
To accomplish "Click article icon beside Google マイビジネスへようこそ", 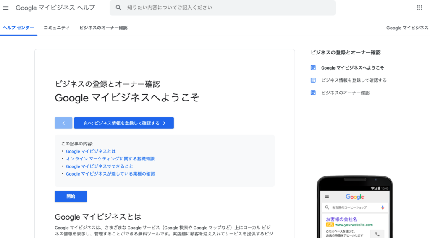I will point(313,67).
